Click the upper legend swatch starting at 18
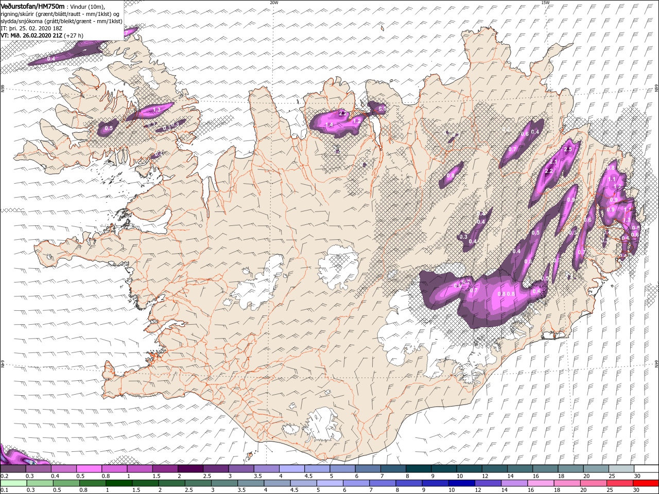Image resolution: width=659 pixels, height=494 pixels. 570,469
